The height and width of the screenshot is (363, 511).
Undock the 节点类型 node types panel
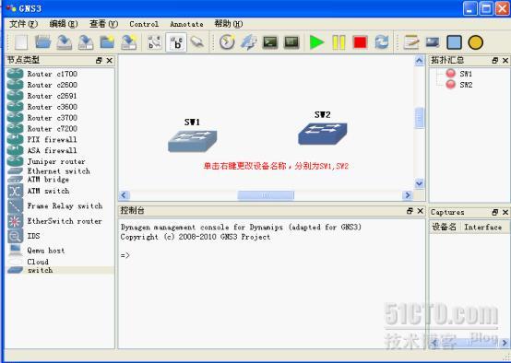[99, 61]
